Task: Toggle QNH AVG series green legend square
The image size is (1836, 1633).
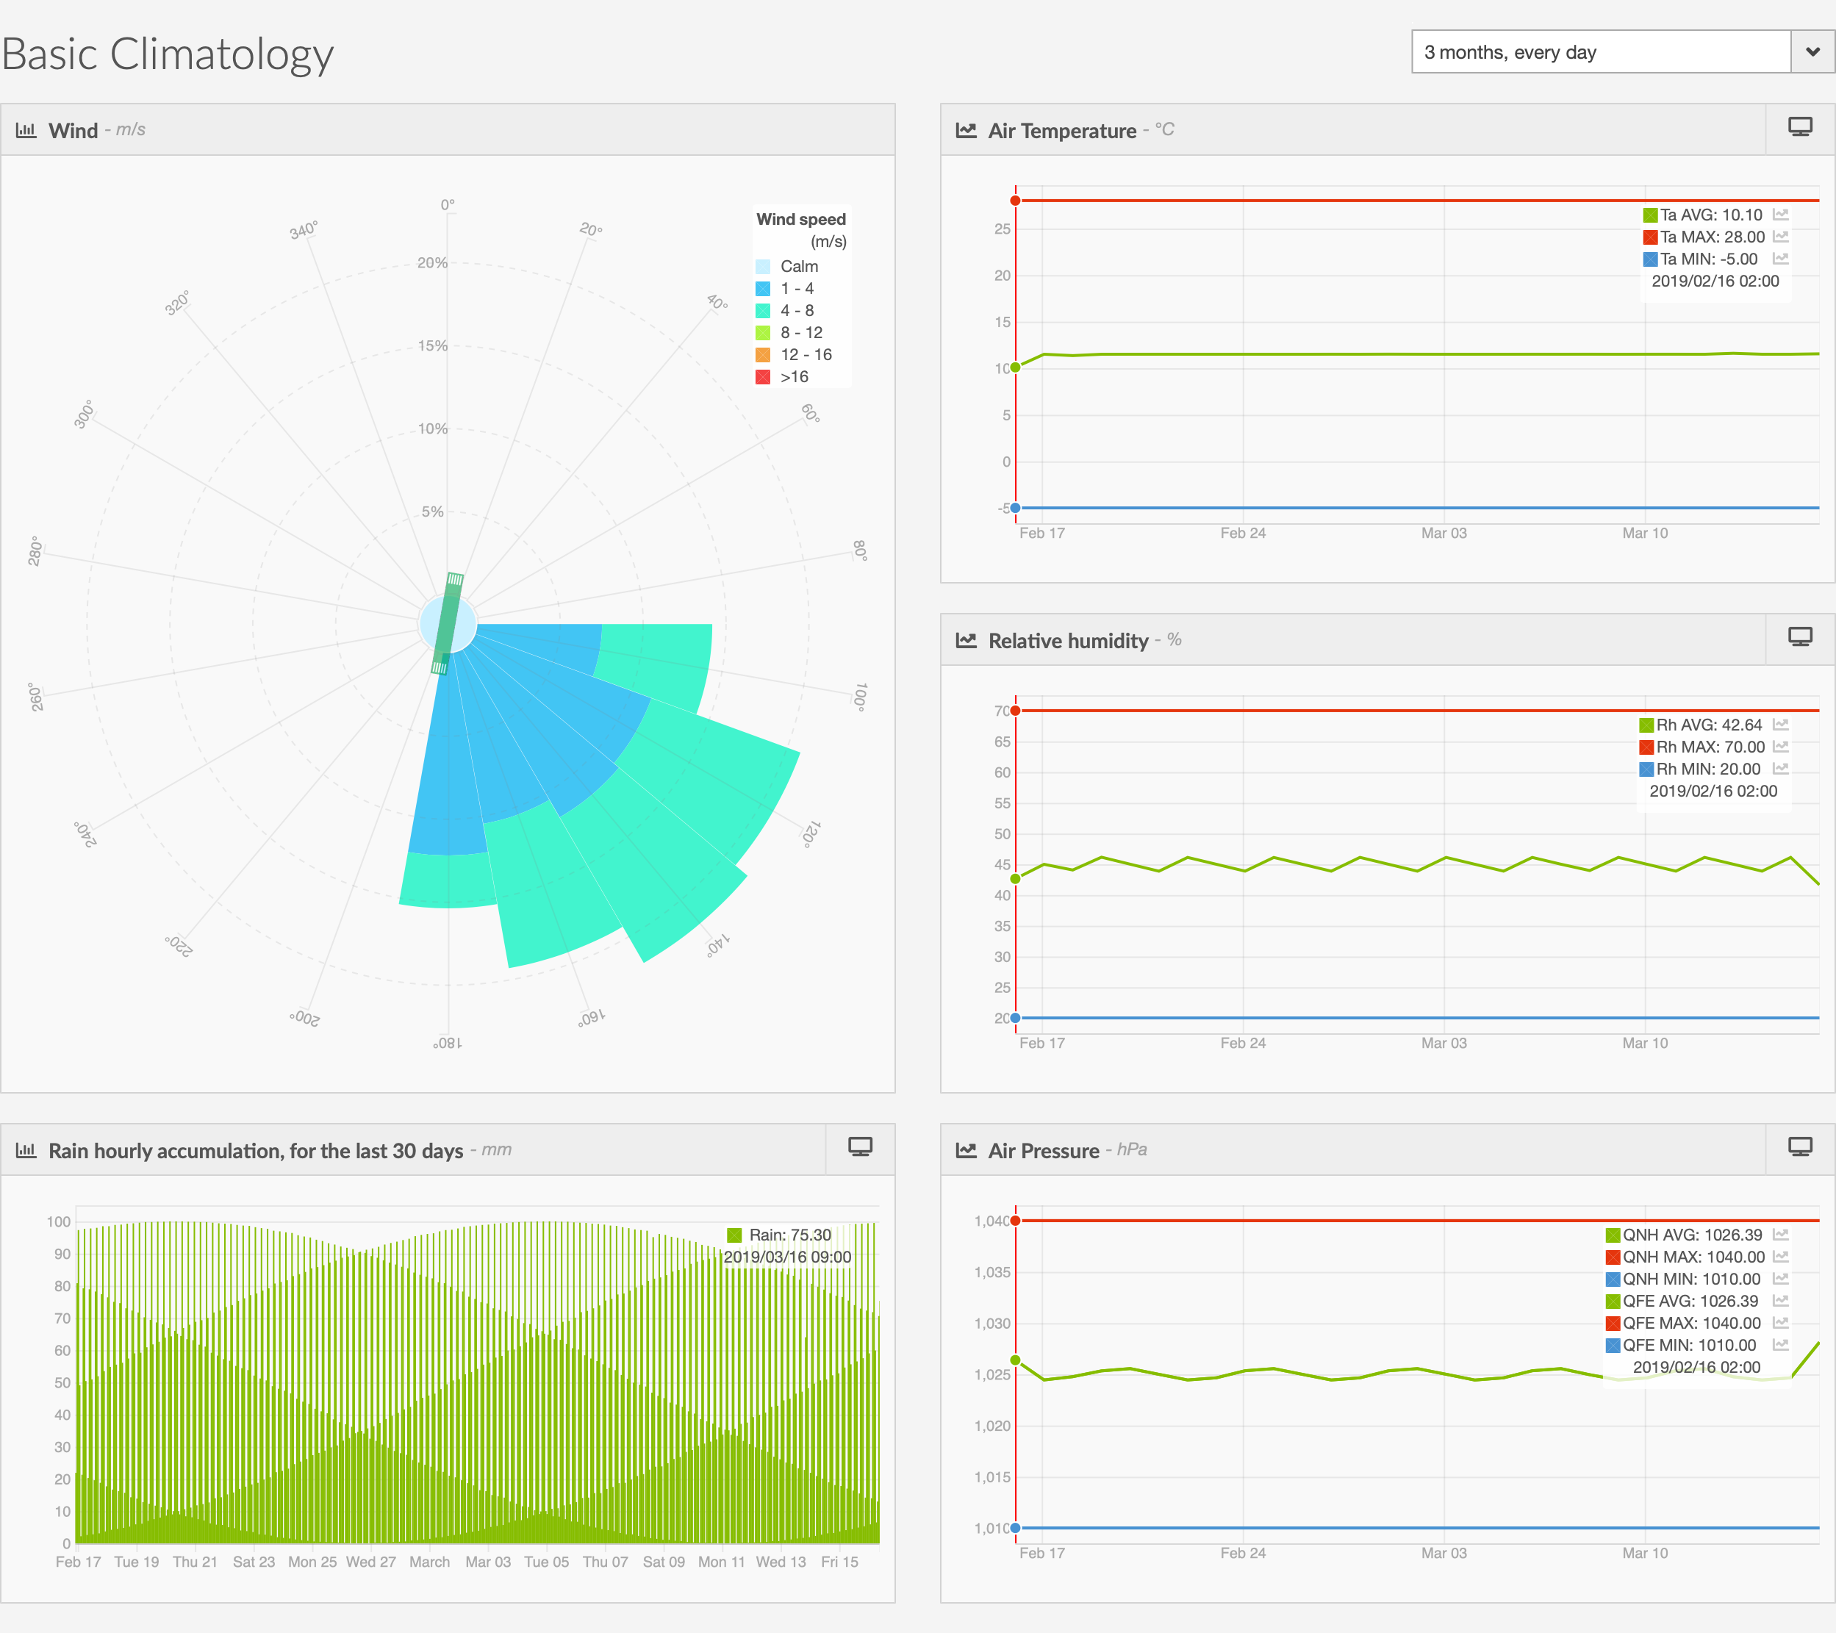Action: (x=1613, y=1235)
